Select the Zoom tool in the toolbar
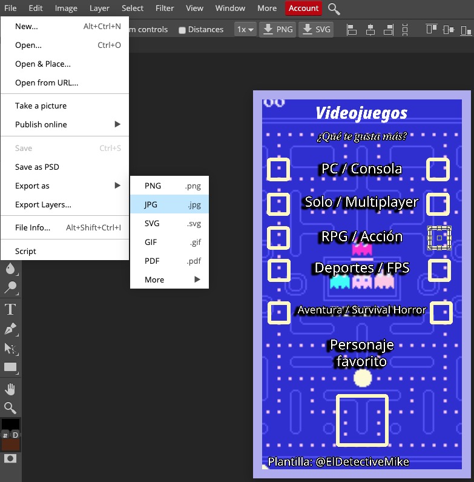 coord(10,408)
